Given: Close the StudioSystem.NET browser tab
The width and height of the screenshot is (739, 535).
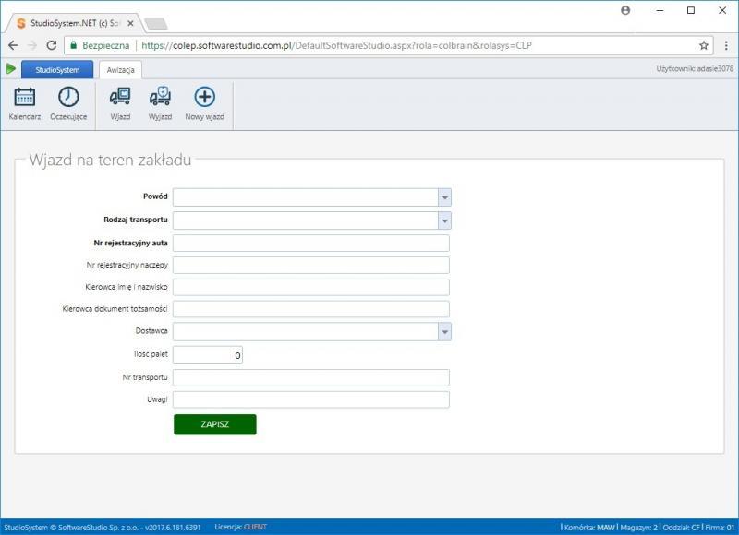Looking at the screenshot, I should pyautogui.click(x=130, y=23).
